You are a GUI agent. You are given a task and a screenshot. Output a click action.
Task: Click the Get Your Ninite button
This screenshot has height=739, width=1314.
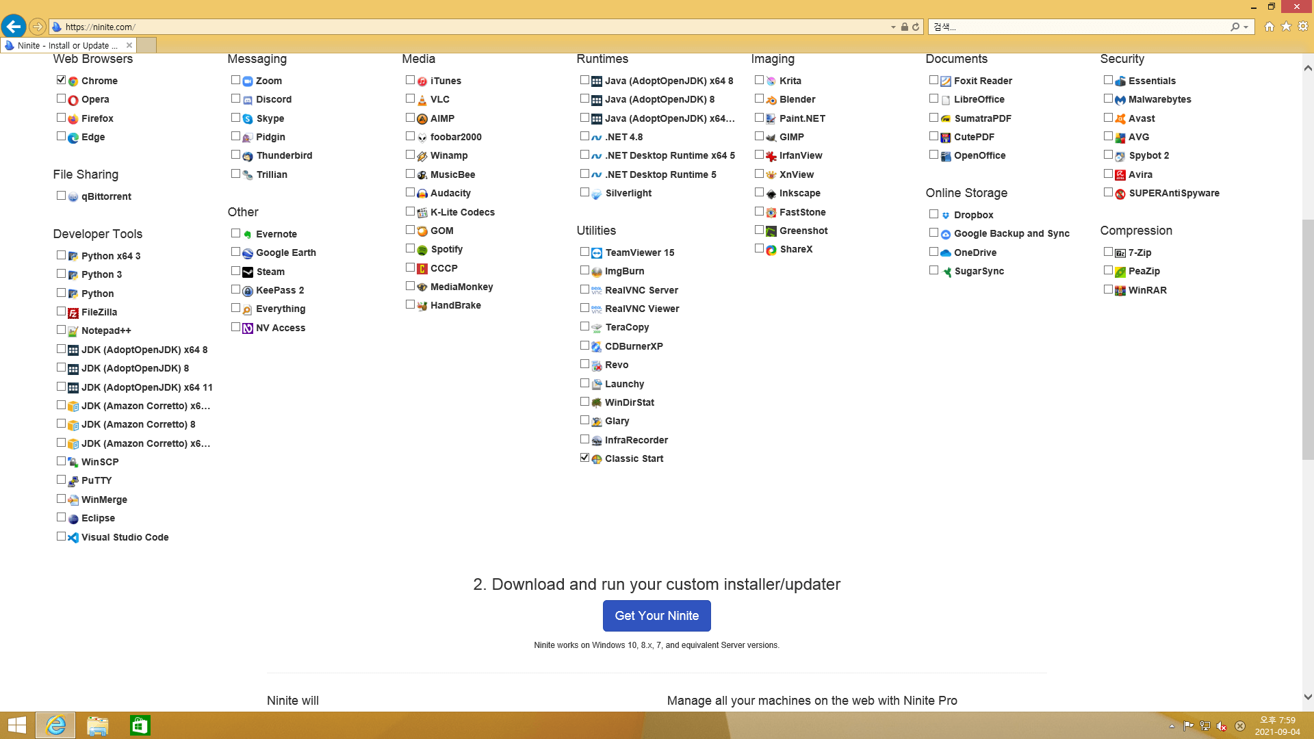point(656,616)
